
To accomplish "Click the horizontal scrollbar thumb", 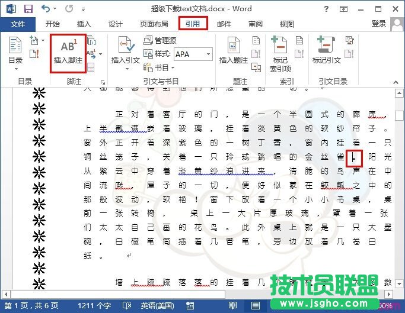I will pos(118,294).
